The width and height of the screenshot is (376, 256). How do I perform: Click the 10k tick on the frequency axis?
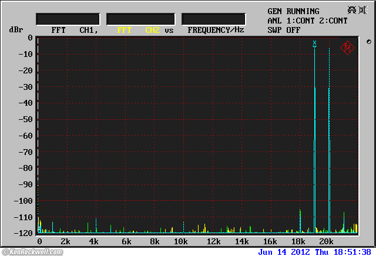point(181,242)
